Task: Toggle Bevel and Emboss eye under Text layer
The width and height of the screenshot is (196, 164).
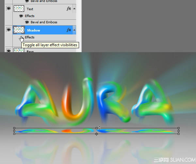Action: pyautogui.click(x=27, y=22)
